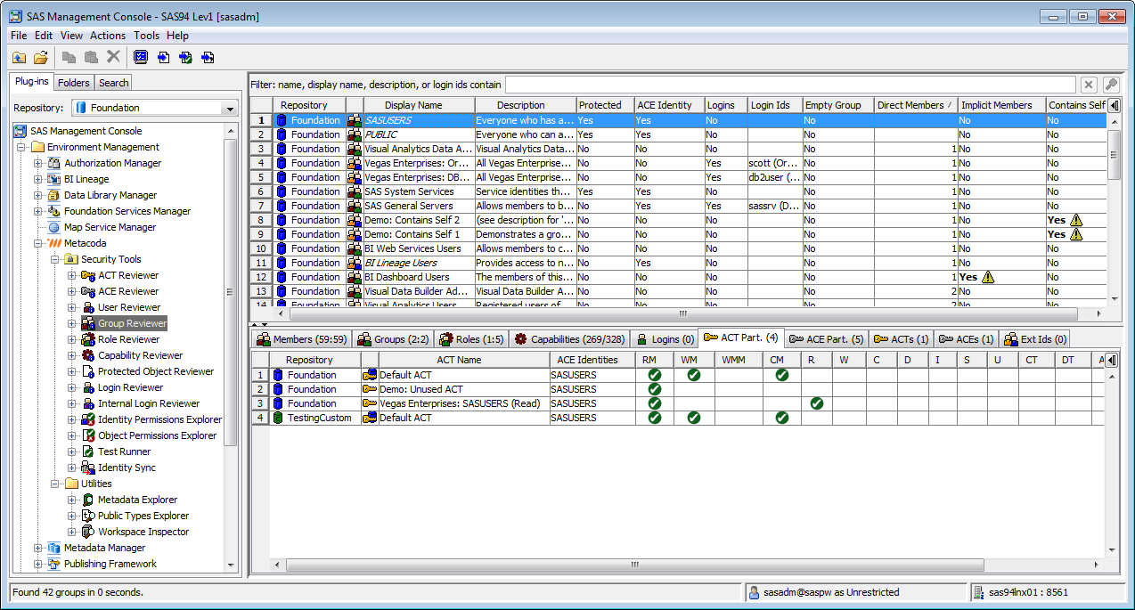Open the Repository Foundation dropdown
Screen dimensions: 1135x610
tap(230, 108)
